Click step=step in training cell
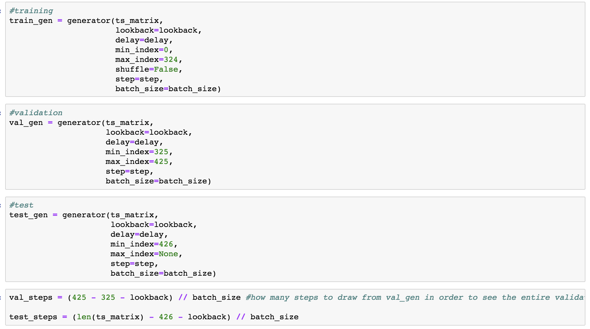Viewport: 590px width, 329px height. (x=137, y=79)
